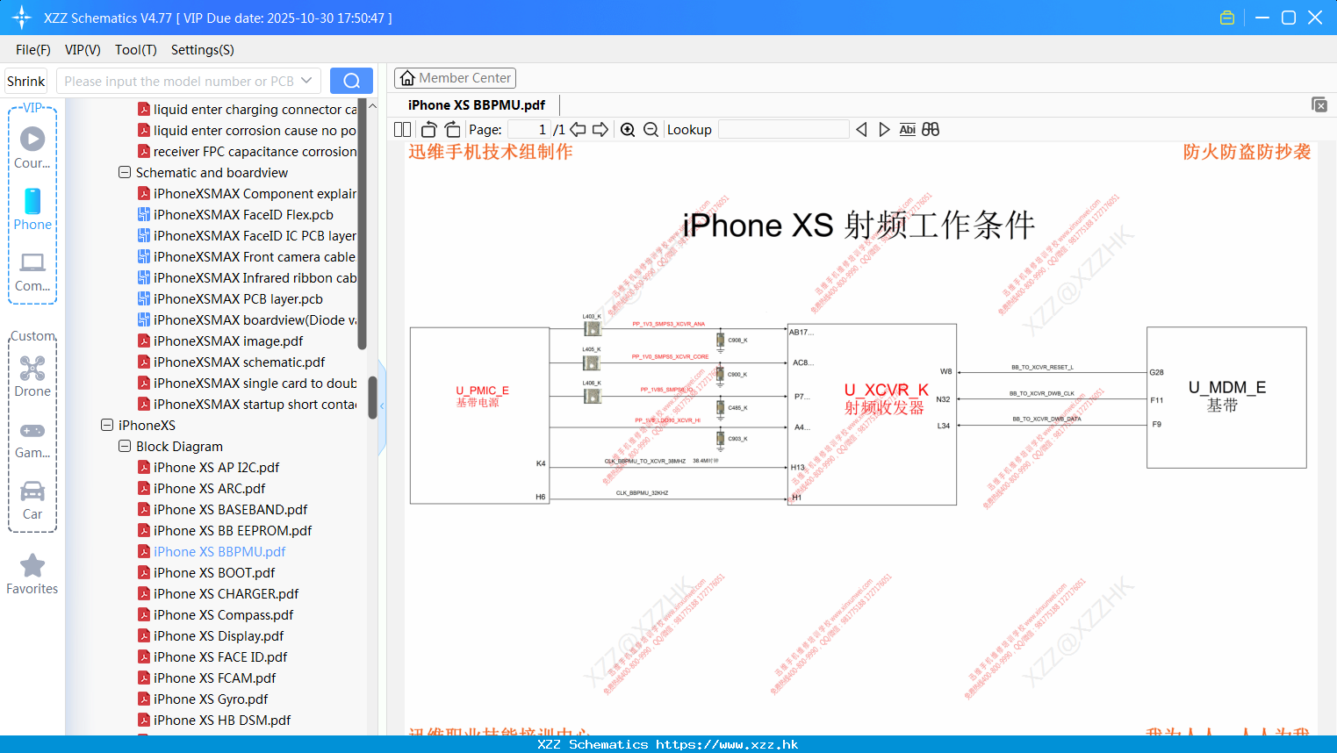Click the Member Center home button
The height and width of the screenshot is (753, 1337).
click(x=455, y=78)
